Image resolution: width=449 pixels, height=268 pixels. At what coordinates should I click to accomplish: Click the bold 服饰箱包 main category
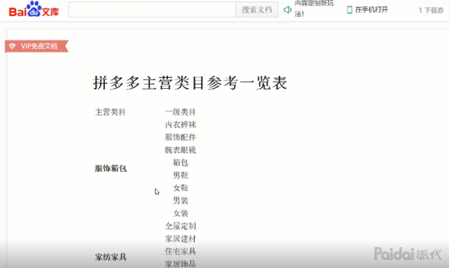111,168
